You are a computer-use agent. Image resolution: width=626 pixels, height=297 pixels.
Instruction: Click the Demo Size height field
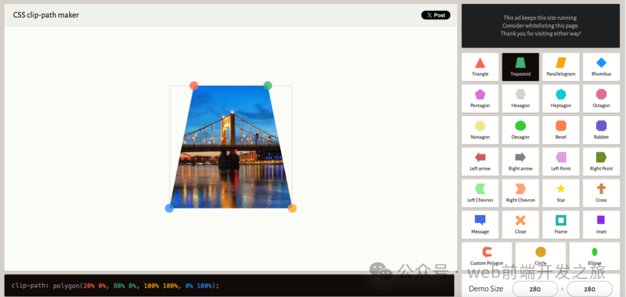[589, 289]
